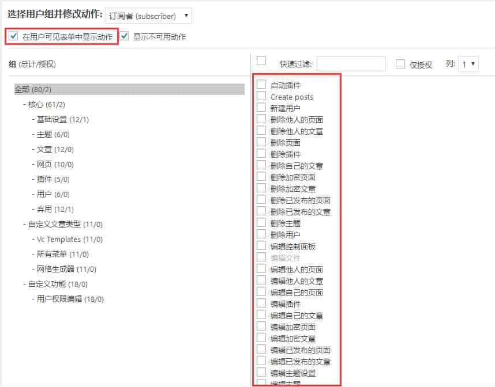495x387 pixels.
Task: Check the 编辑主题设置 checkbox
Action: tap(261, 372)
